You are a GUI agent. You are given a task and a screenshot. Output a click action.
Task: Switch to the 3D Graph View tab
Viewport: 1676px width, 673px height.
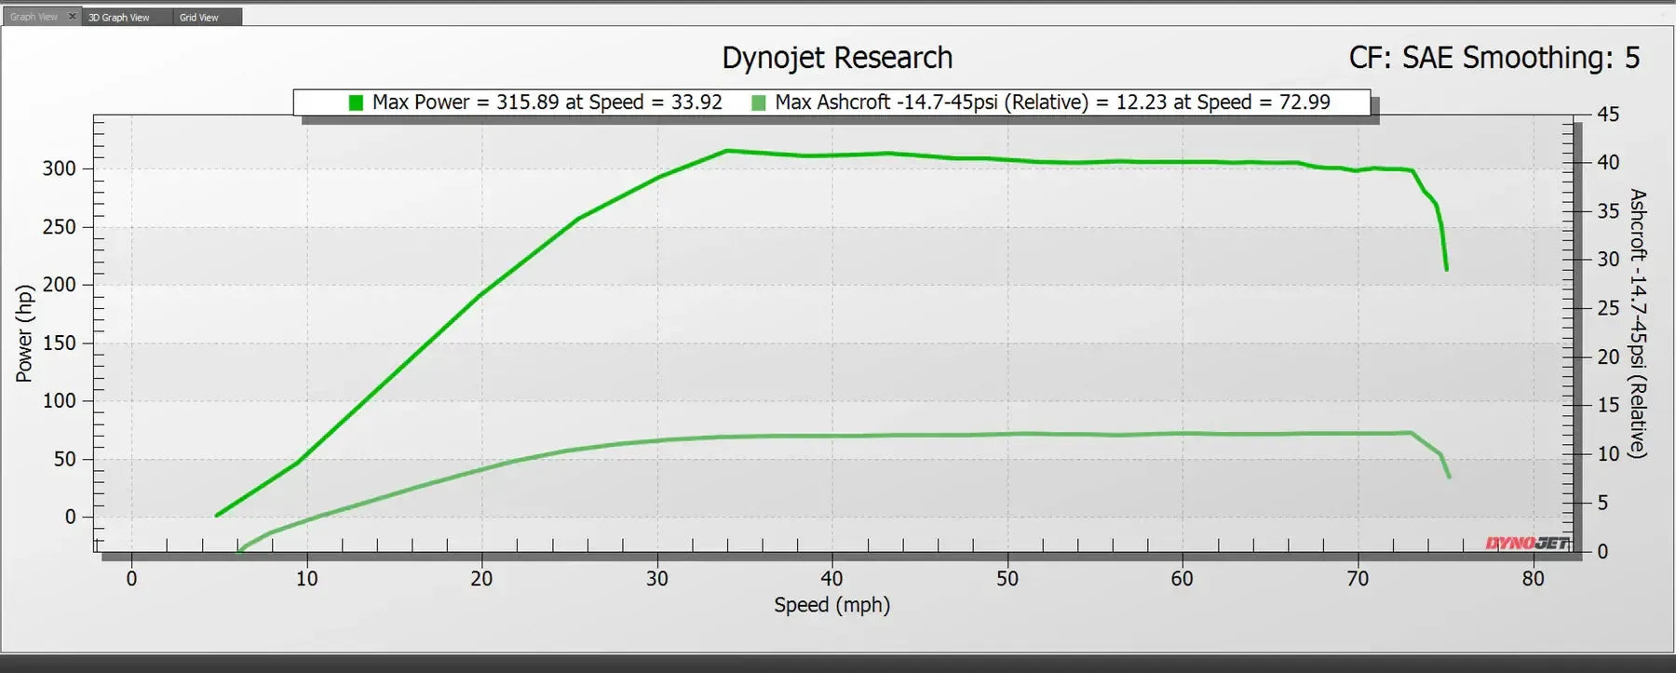point(119,18)
